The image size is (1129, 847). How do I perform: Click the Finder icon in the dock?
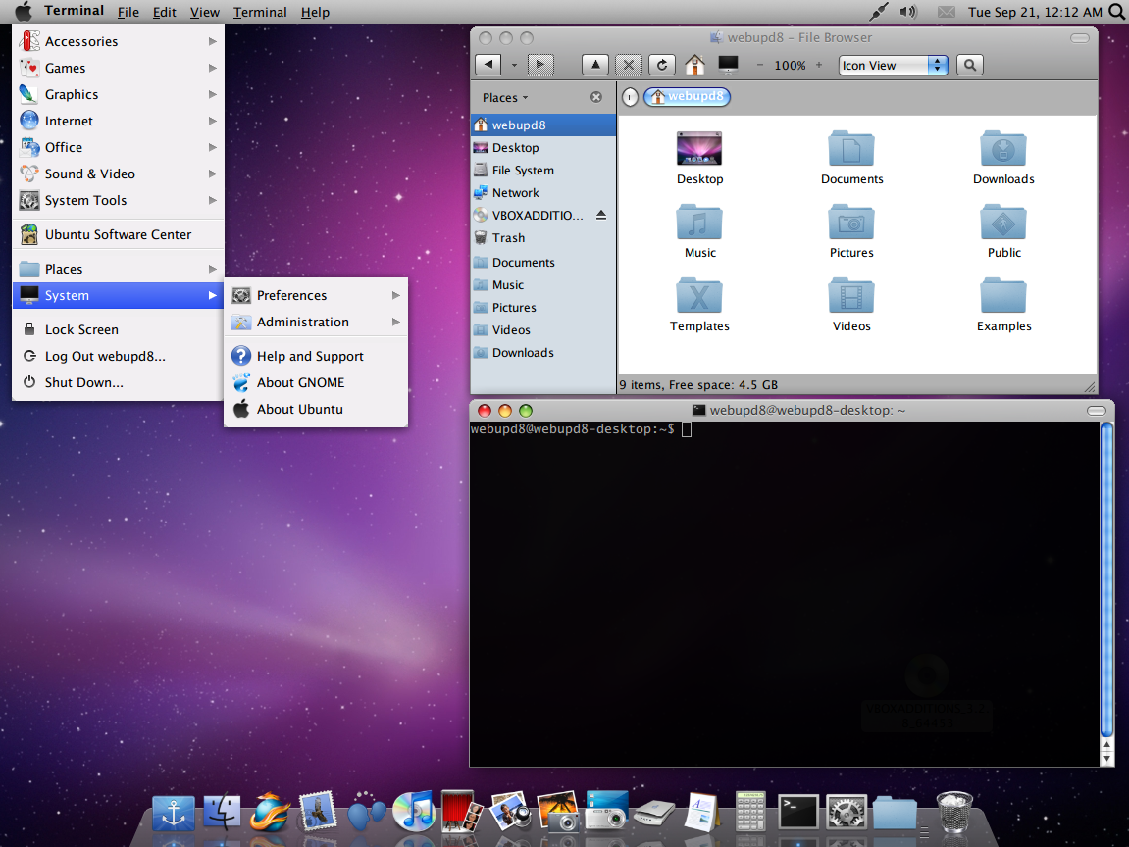(x=223, y=812)
